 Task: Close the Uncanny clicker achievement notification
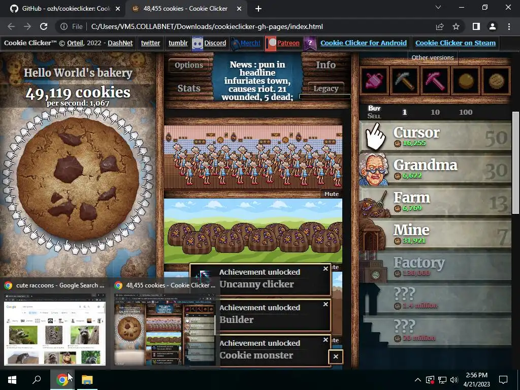(326, 269)
